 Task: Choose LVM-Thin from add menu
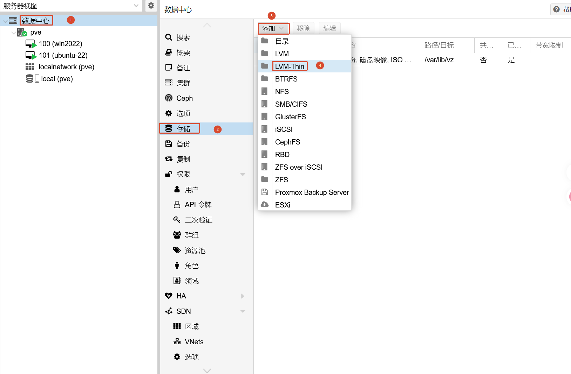coord(305,66)
